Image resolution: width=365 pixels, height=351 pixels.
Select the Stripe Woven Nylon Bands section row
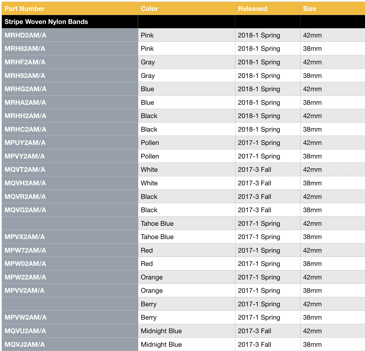46,22
